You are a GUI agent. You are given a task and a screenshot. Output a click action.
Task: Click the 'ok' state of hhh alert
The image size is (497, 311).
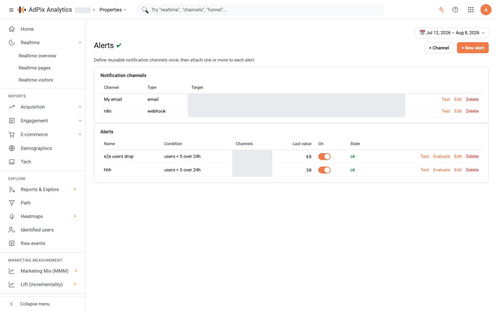[353, 170]
